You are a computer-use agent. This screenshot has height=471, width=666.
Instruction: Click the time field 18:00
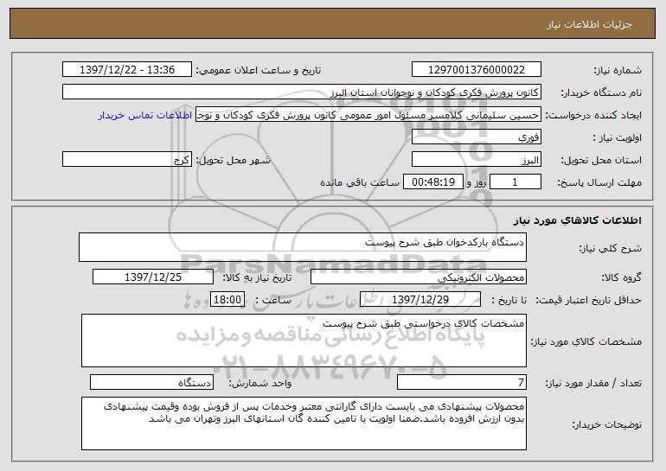pyautogui.click(x=227, y=300)
